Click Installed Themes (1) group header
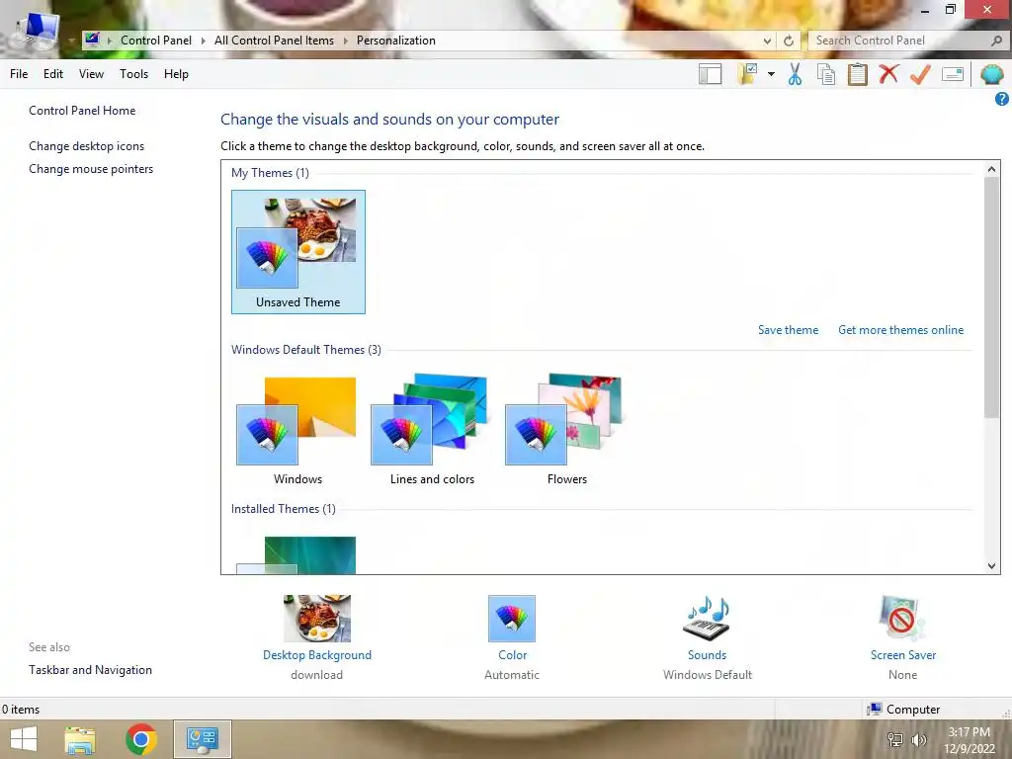 click(x=284, y=509)
